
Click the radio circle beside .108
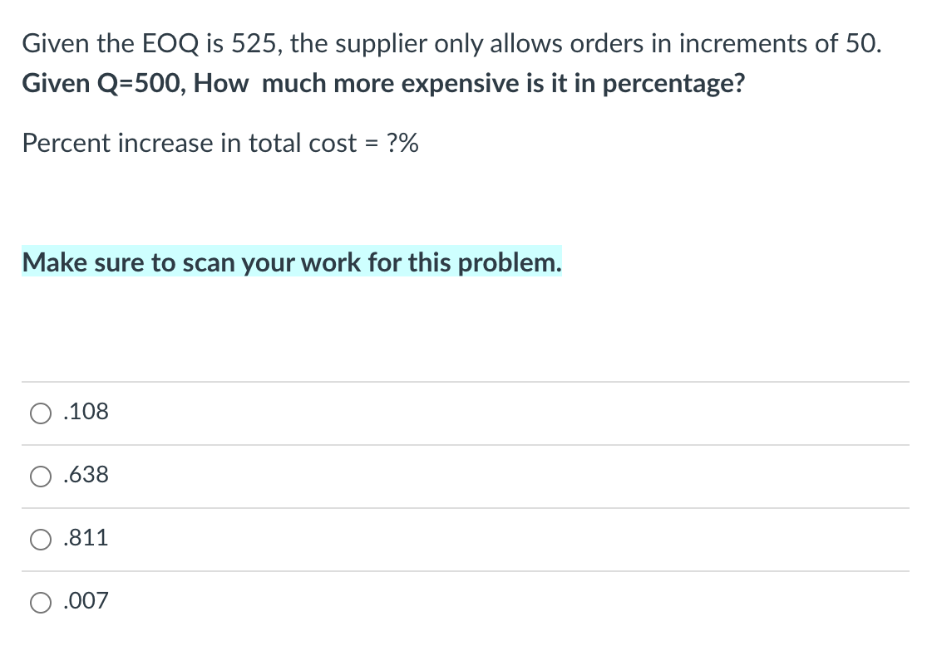[x=40, y=412]
